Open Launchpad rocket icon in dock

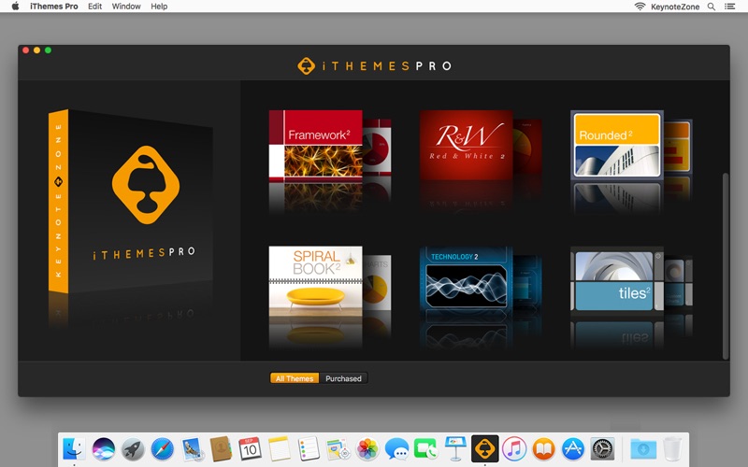[x=133, y=448]
